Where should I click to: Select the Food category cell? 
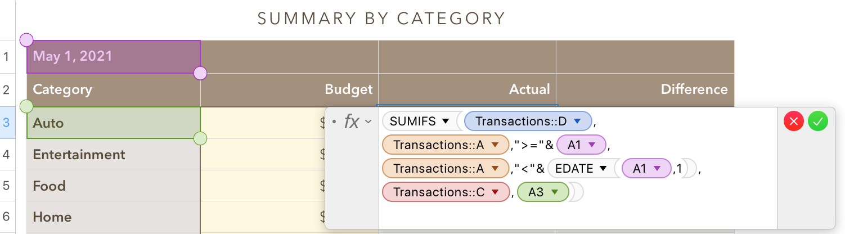point(113,186)
